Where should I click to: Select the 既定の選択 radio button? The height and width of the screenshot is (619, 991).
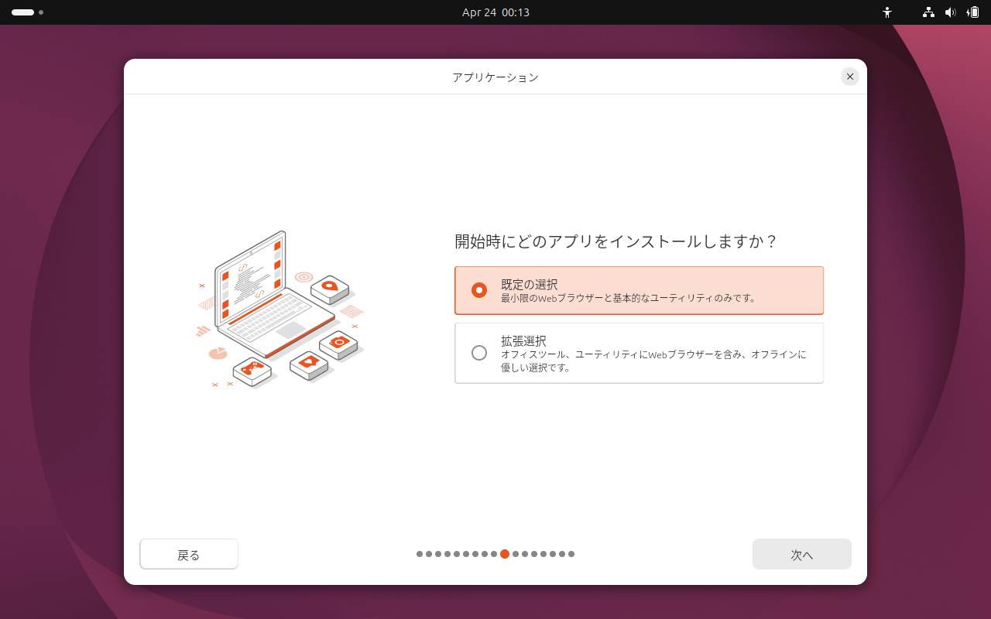pos(479,289)
